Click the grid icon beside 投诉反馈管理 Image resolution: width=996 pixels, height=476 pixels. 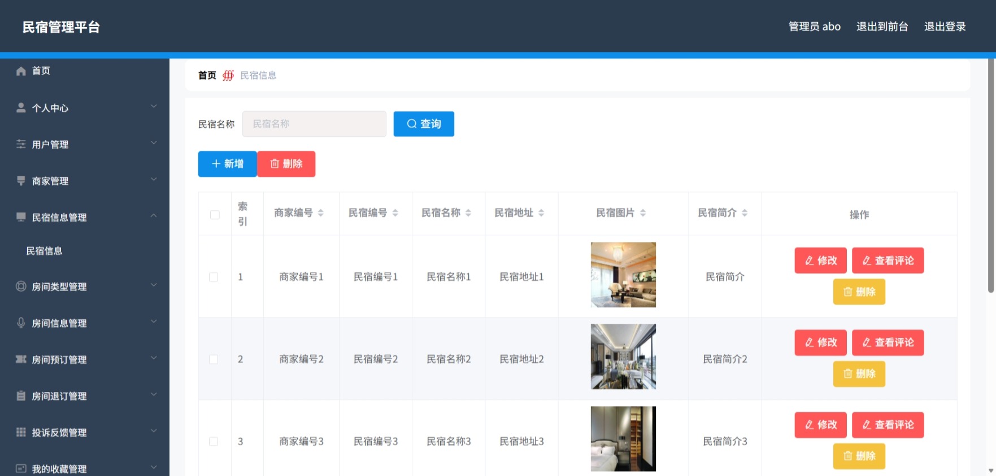tap(21, 432)
